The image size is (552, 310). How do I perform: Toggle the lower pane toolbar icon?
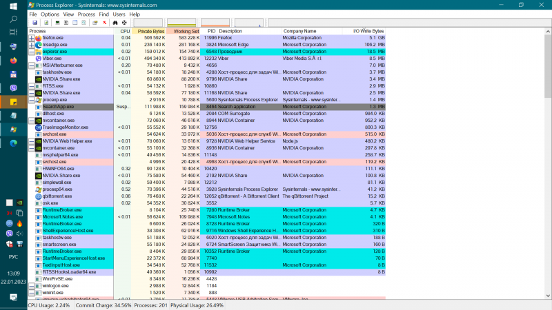click(x=75, y=23)
